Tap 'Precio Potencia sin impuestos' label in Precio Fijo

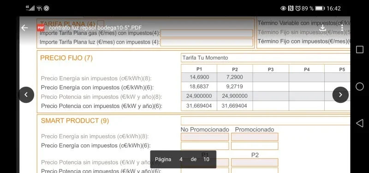coord(101,97)
